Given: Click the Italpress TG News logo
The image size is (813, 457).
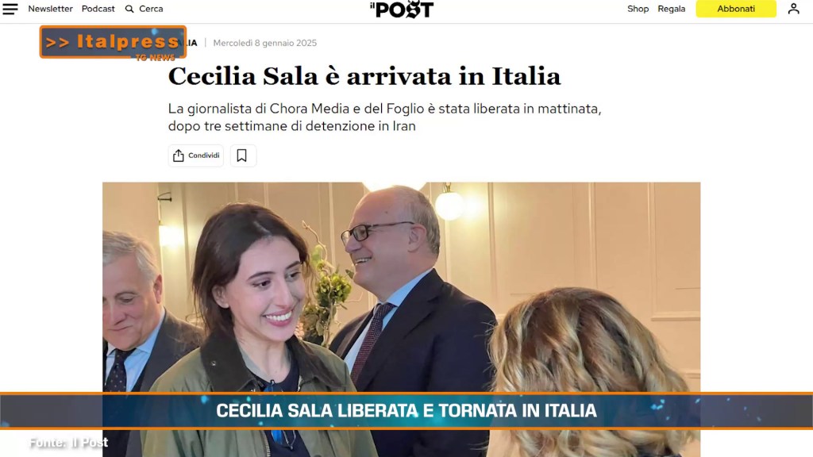Looking at the screenshot, I should click(x=113, y=43).
